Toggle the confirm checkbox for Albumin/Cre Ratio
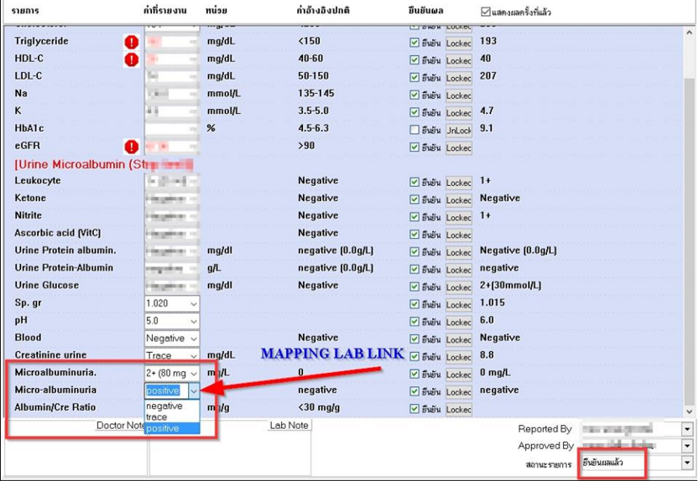 415,408
